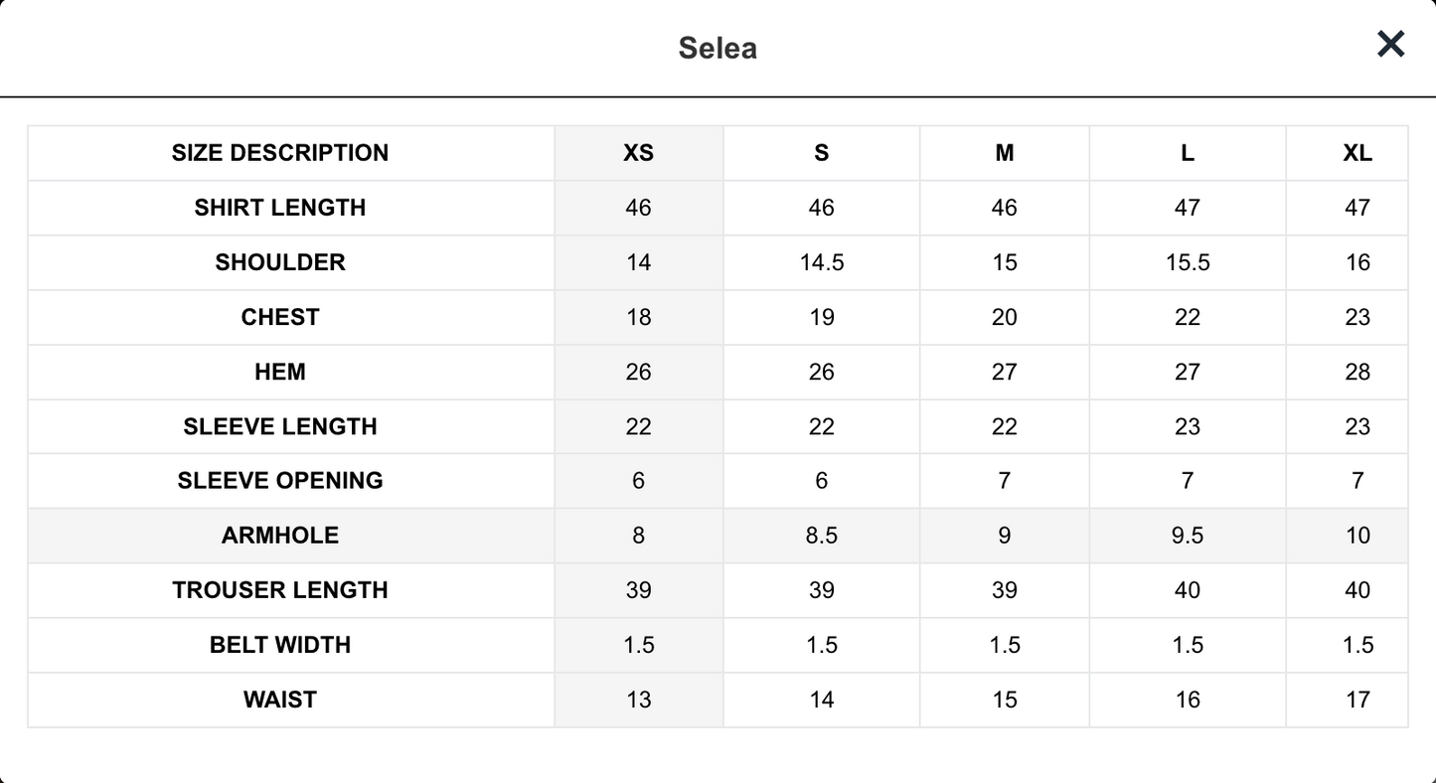
Task: Select the SHIRT LENGTH value for XS
Action: point(638,208)
